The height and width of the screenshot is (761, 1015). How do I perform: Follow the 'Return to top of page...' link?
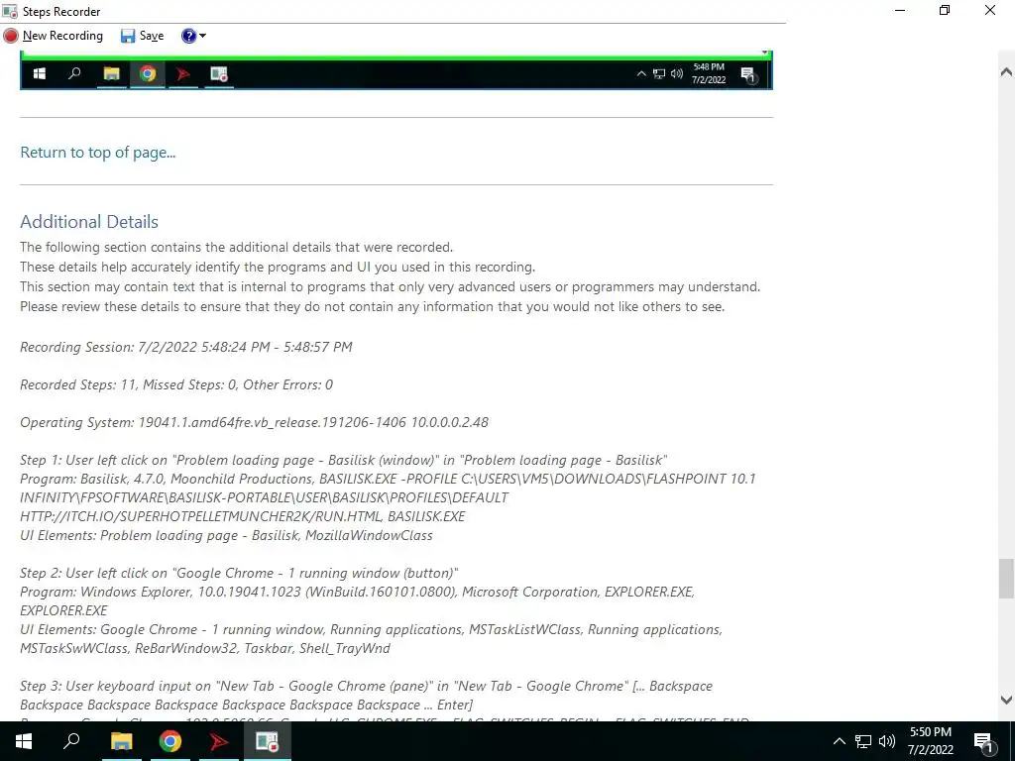coord(98,152)
